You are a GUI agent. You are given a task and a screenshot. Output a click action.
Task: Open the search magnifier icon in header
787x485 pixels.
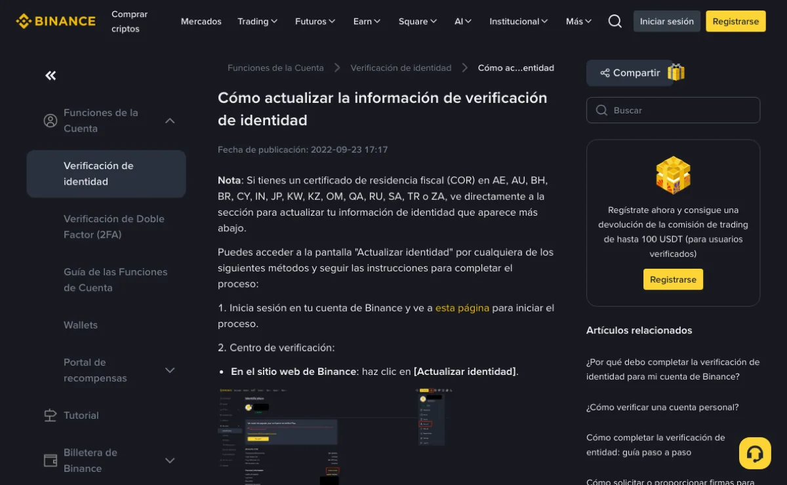coord(615,21)
